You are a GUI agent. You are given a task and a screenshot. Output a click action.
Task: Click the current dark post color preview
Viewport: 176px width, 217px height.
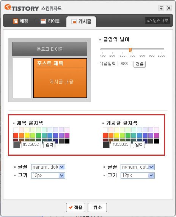point(106,145)
